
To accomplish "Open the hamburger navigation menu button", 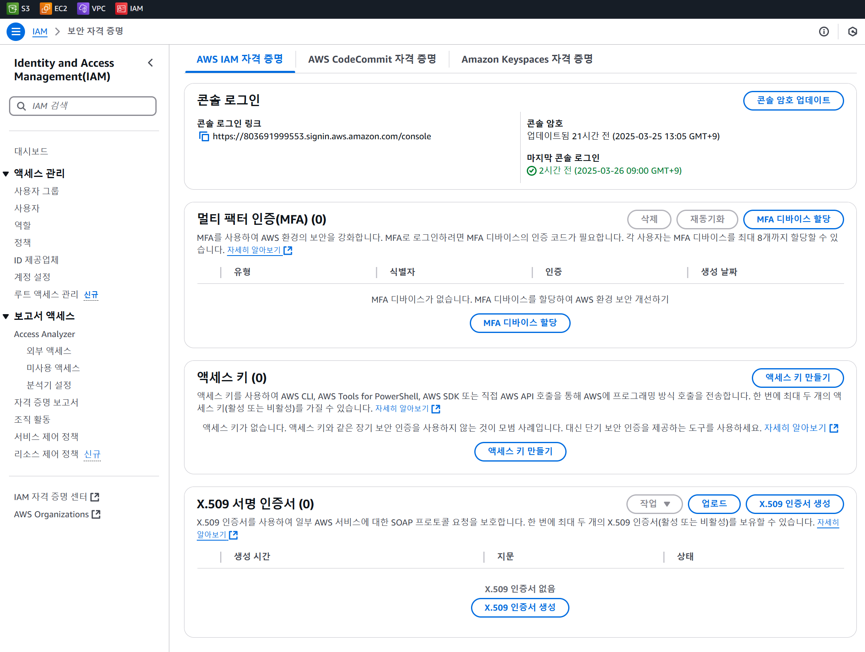I will (16, 32).
